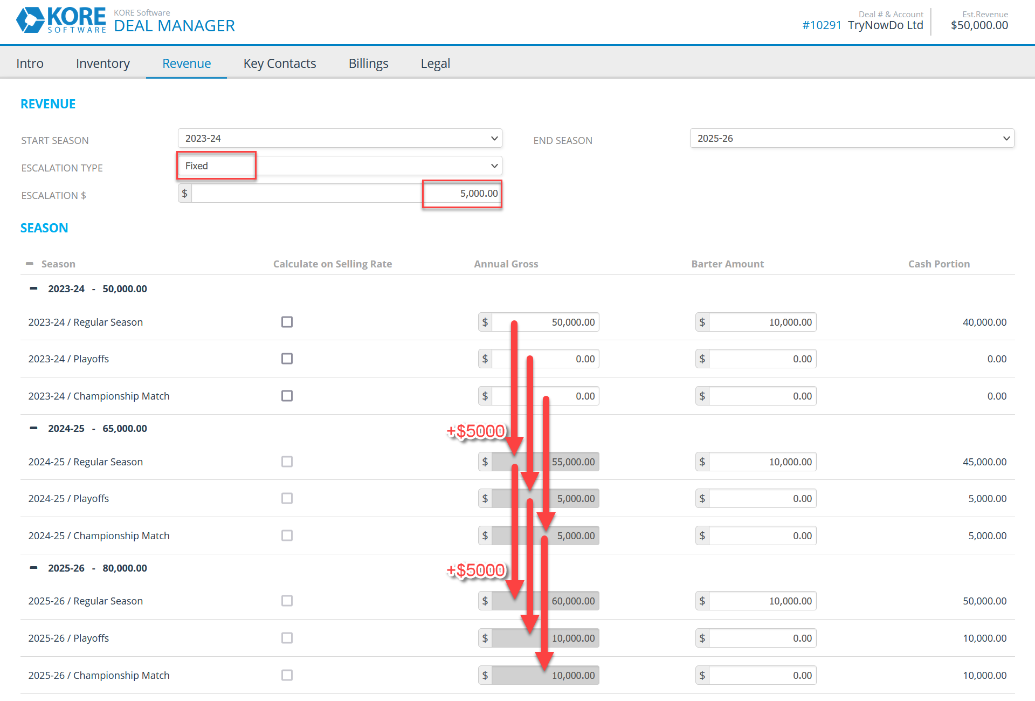
Task: Check Selling Rate for 2023-24 Regular Season
Action: [x=287, y=322]
